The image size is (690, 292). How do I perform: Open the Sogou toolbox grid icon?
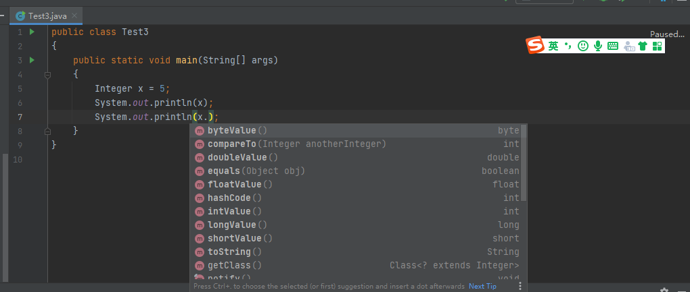657,46
